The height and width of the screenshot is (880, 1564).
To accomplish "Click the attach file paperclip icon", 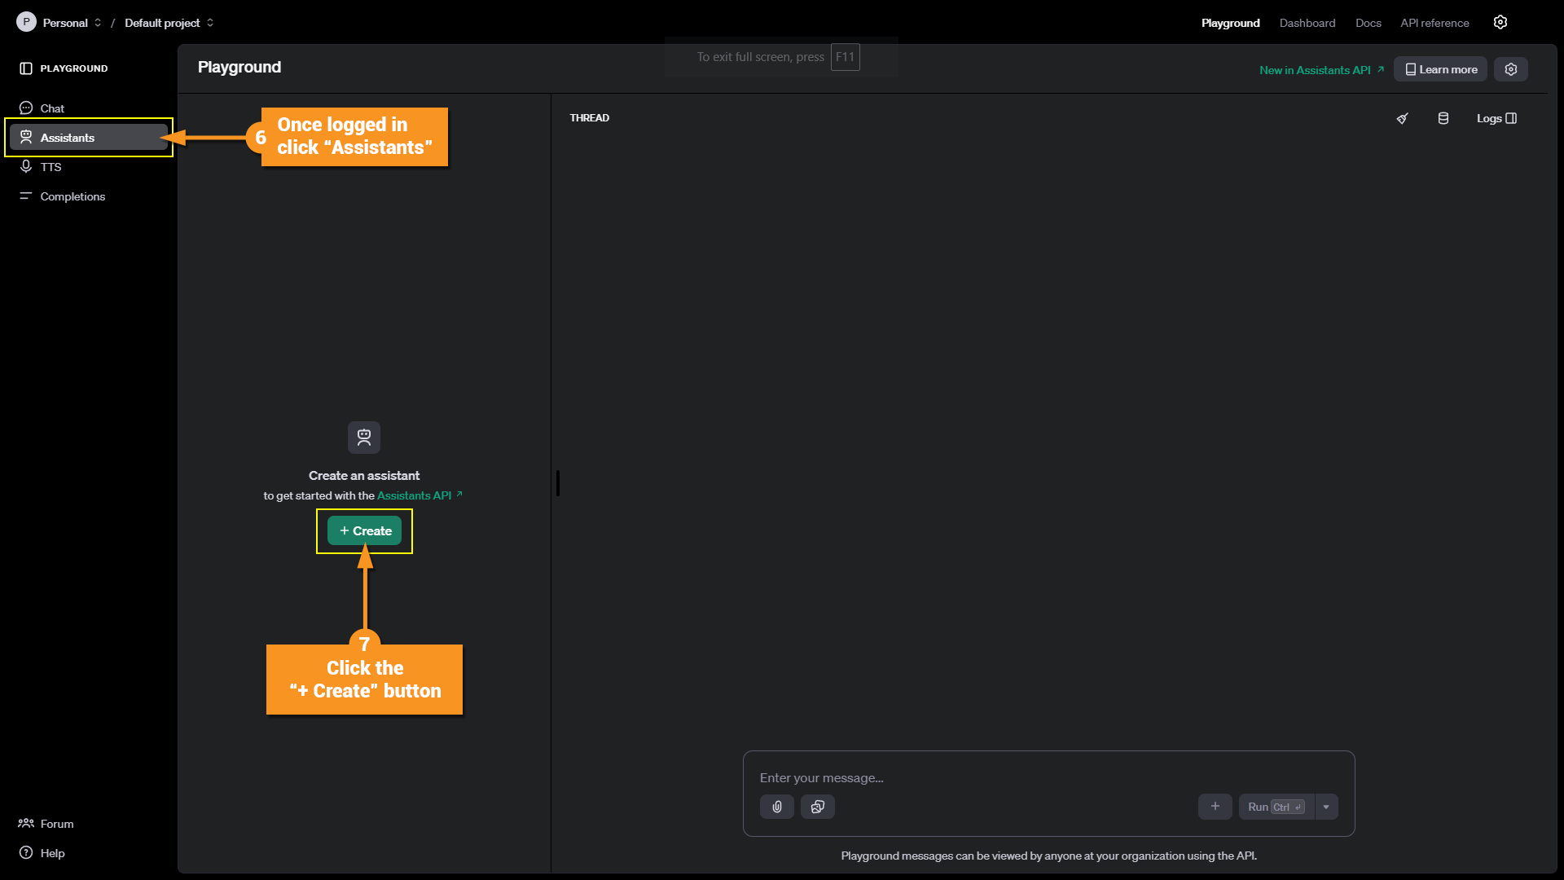I will [x=777, y=807].
